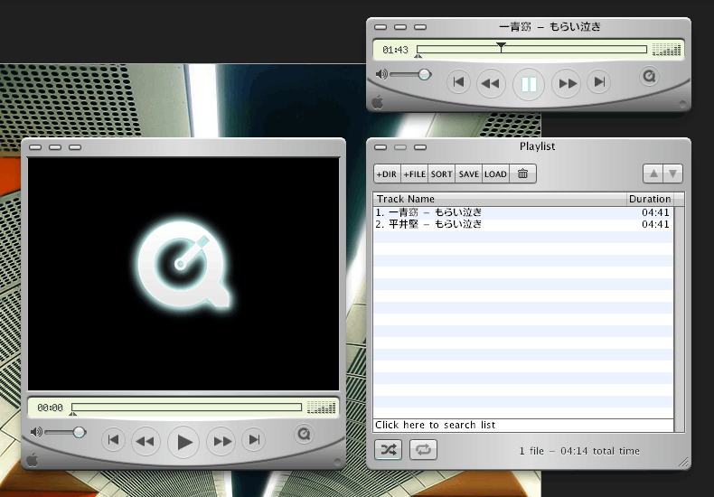Click the Apple logo in the video player
The height and width of the screenshot is (497, 714).
[x=33, y=460]
